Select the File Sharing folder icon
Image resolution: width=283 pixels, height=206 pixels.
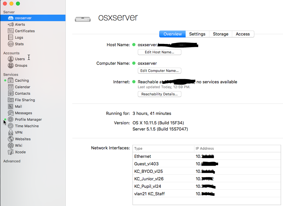[11, 100]
